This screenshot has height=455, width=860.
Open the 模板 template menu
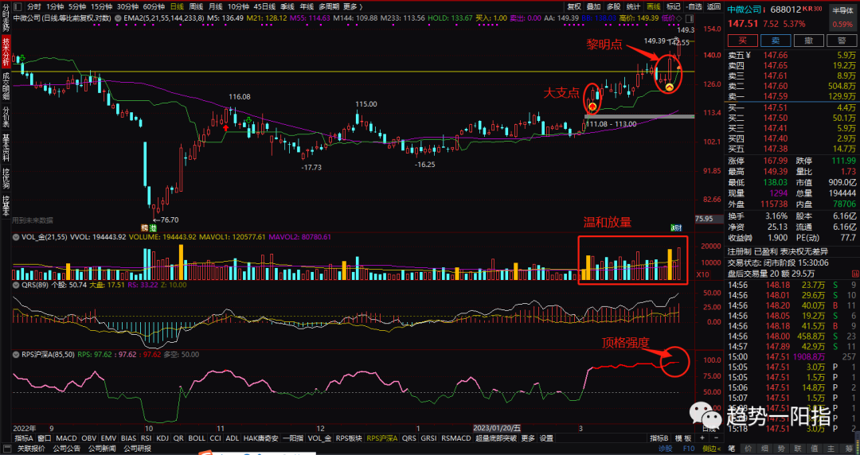click(x=682, y=438)
